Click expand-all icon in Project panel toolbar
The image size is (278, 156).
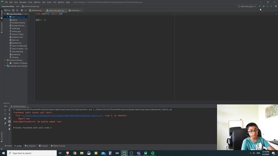click(17, 10)
